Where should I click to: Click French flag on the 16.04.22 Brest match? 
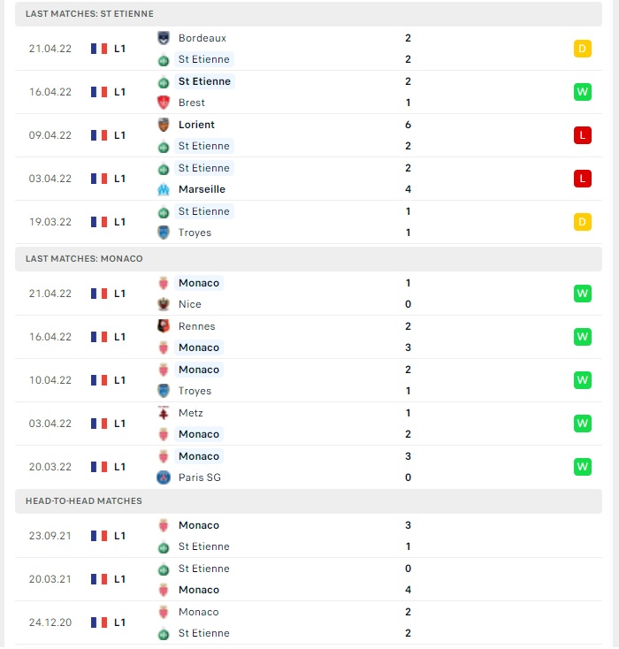point(99,92)
